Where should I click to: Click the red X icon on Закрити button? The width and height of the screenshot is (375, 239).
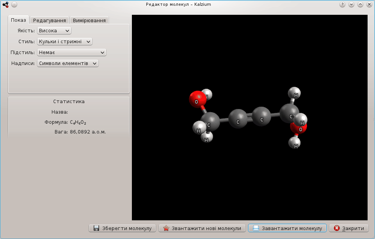337,228
